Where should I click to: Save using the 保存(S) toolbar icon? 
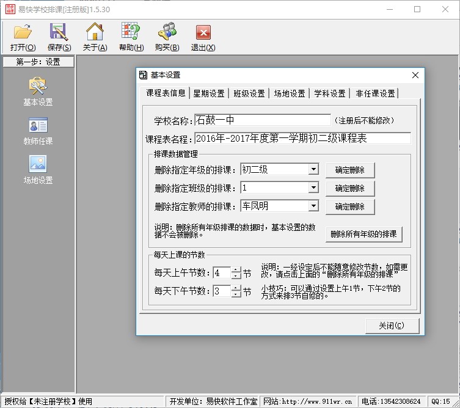[x=59, y=37]
